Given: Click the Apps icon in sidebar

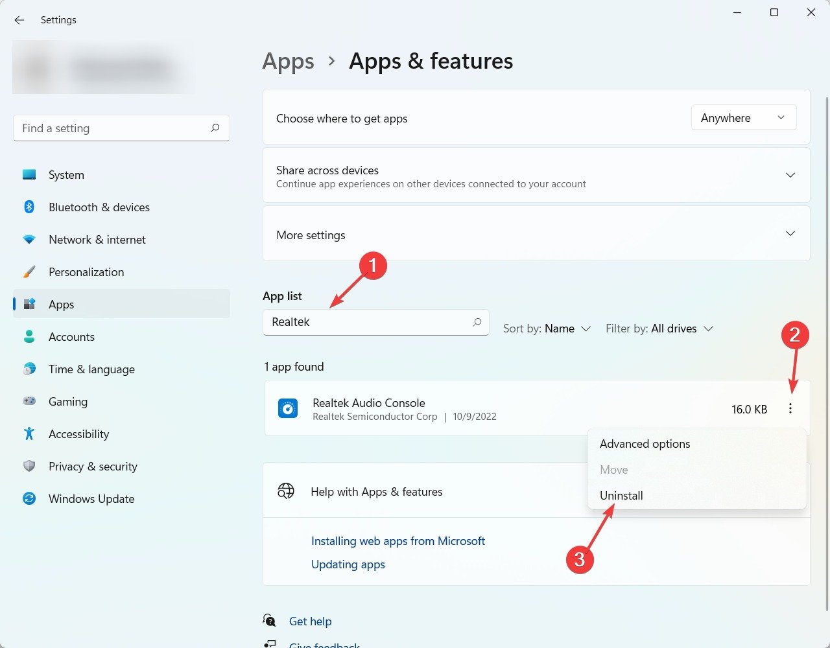Looking at the screenshot, I should pos(29,305).
